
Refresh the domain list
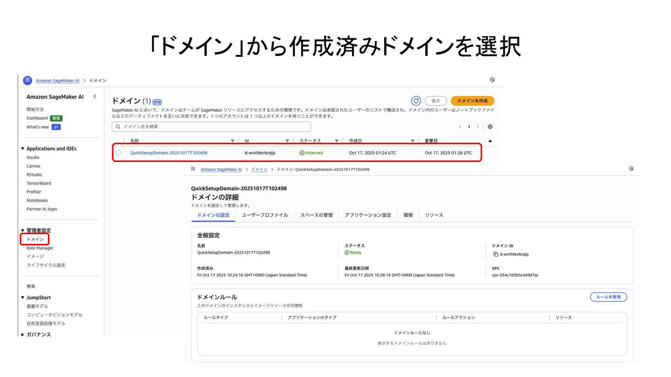pos(416,101)
